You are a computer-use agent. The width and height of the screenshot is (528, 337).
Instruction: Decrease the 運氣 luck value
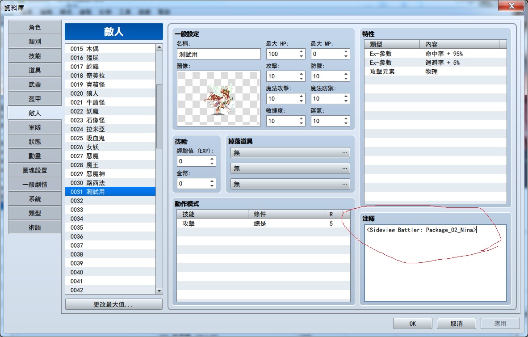[x=346, y=123]
